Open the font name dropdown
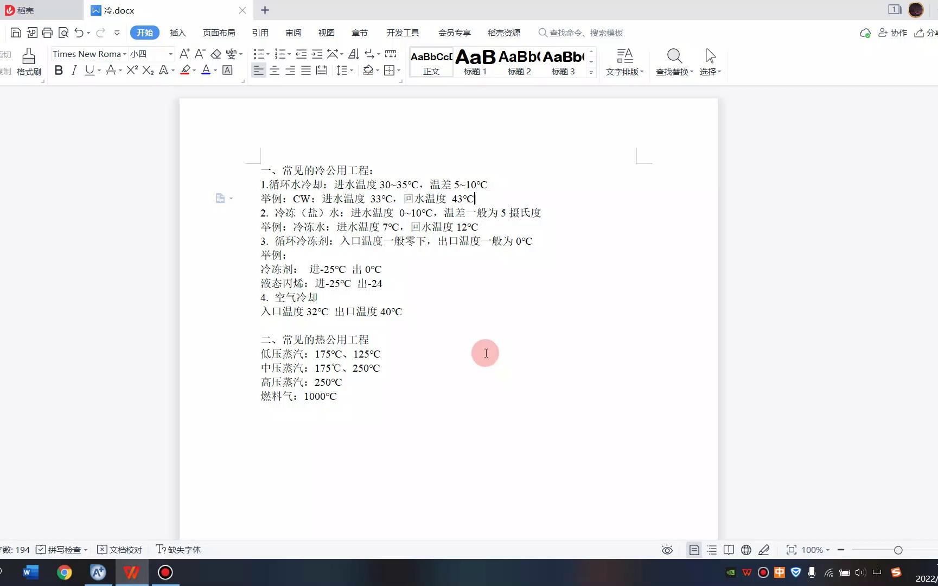Viewport: 938px width, 586px height. [125, 54]
